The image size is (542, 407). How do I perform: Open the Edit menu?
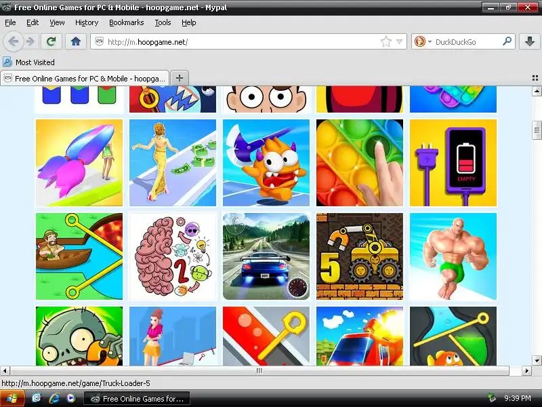[33, 22]
